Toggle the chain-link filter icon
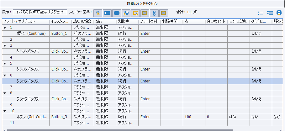 [154, 13]
